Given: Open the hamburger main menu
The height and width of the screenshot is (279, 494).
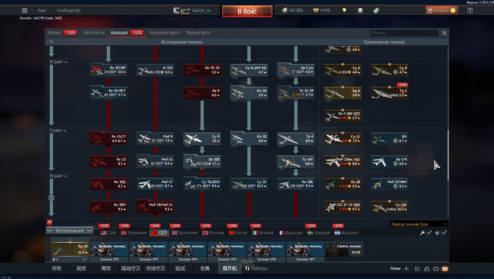Looking at the screenshot, I should click(25, 11).
